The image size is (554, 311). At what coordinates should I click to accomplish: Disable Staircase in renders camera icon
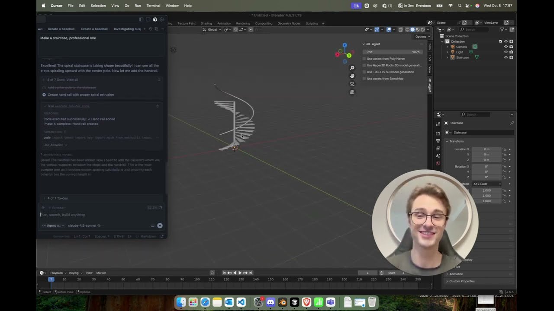point(511,57)
